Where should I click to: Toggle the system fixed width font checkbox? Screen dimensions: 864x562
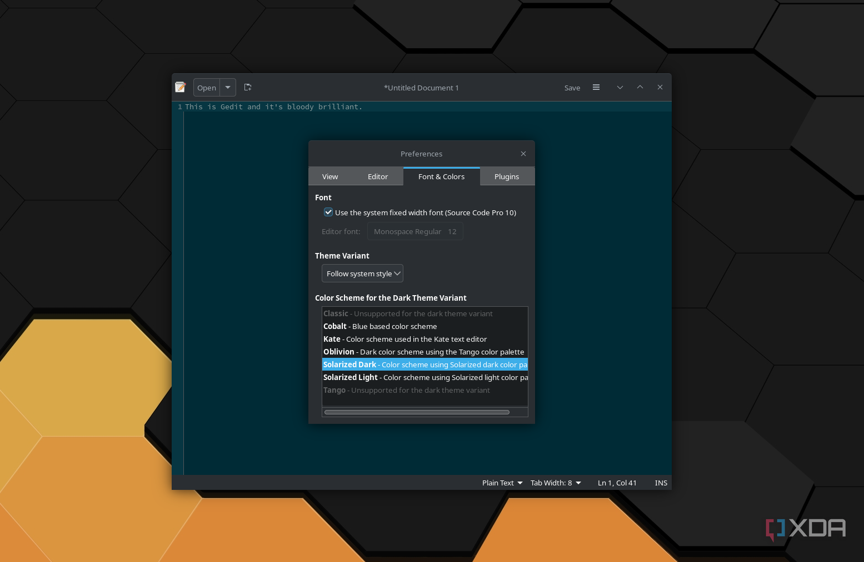point(328,212)
